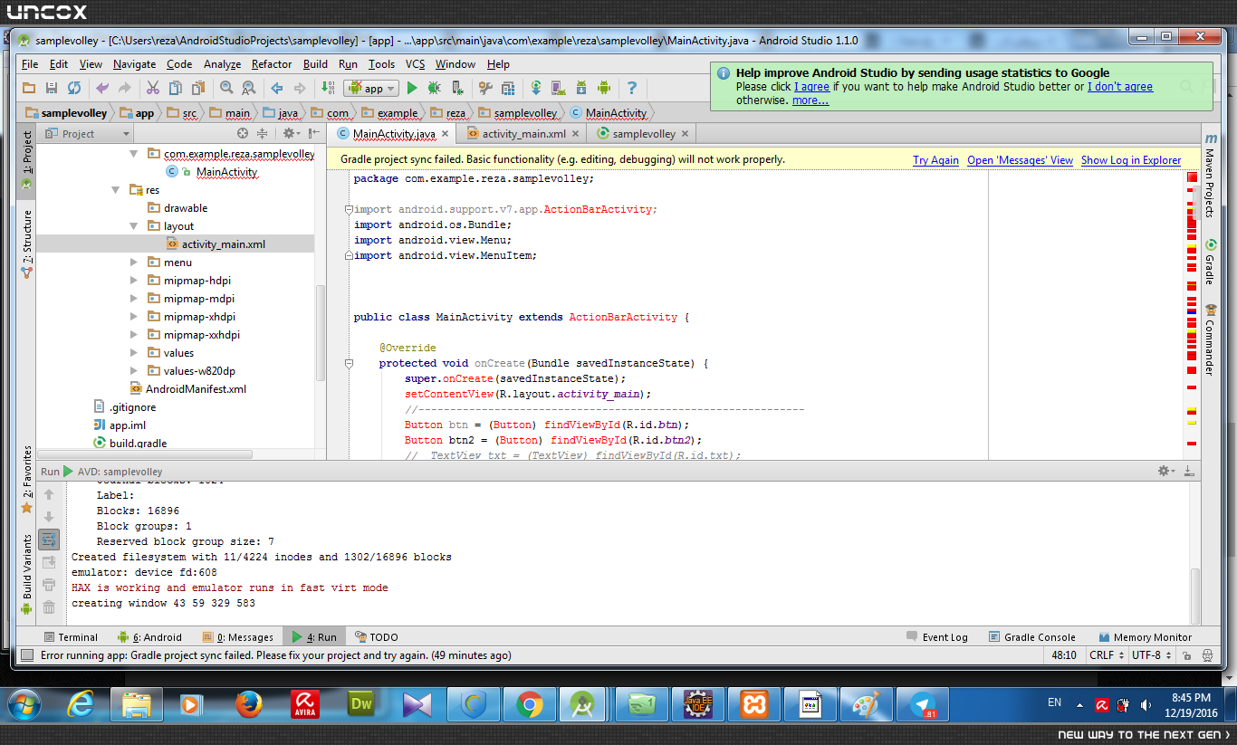Change file encoding UTF-8 in status bar

click(1150, 654)
